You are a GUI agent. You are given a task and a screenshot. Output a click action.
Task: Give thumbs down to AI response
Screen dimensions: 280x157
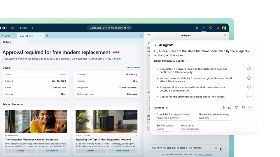[237, 108]
